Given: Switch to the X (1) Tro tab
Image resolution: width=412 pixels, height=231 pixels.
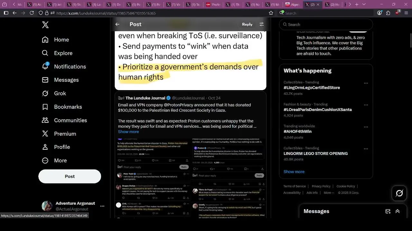Looking at the screenshot, I should coord(193,4).
